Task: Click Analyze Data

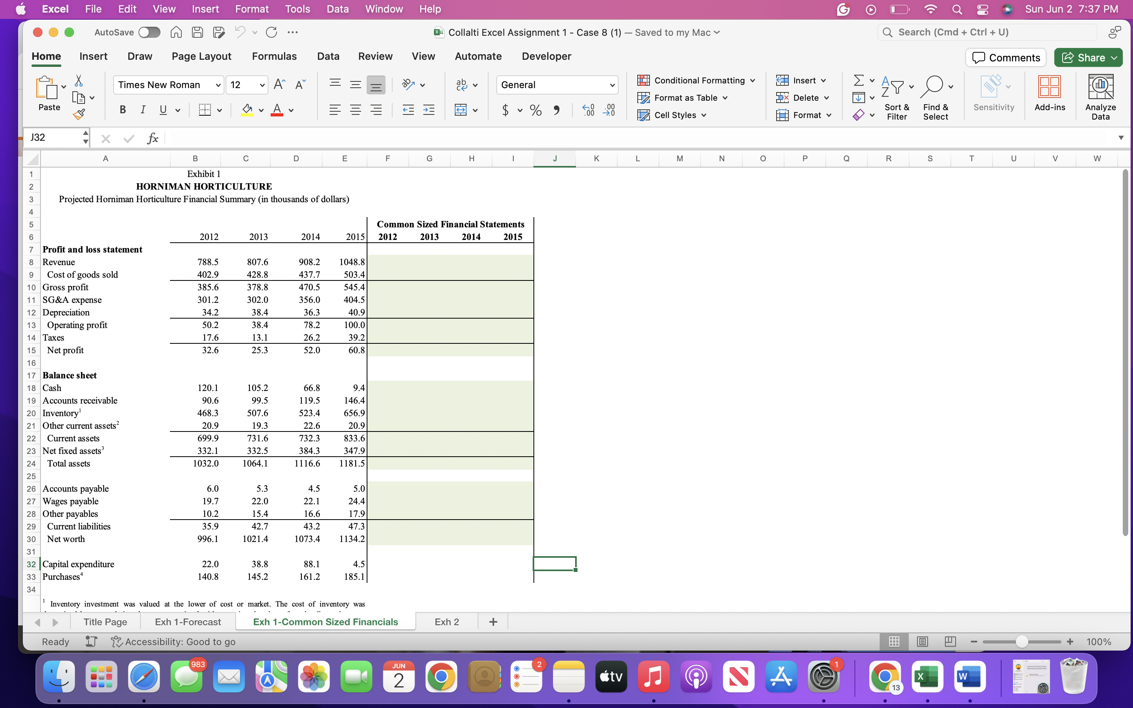Action: (1101, 97)
